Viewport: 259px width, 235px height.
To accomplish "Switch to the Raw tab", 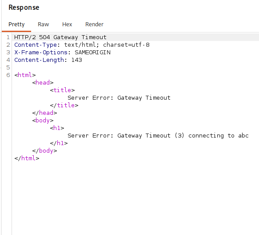I will pos(43,24).
